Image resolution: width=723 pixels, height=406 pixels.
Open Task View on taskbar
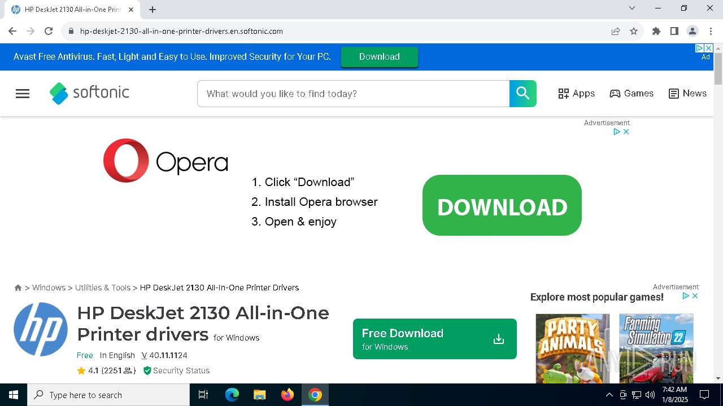point(203,395)
